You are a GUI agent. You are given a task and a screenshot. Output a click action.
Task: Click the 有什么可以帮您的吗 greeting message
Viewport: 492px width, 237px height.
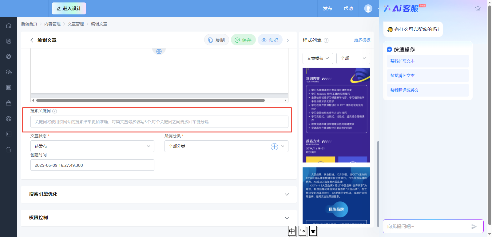(x=413, y=29)
